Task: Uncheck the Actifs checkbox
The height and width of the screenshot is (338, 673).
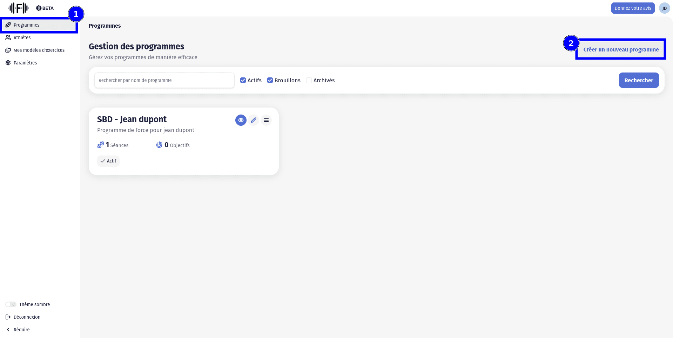Action: [x=243, y=80]
